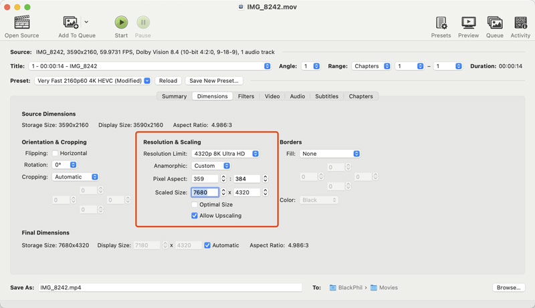Open the Activity log icon
Image resolution: width=535 pixels, height=308 pixels.
tap(520, 23)
